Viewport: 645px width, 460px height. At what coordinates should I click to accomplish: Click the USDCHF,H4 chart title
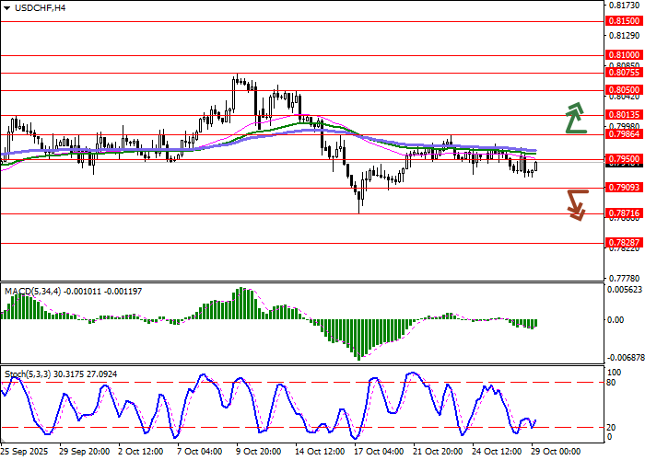(40, 7)
